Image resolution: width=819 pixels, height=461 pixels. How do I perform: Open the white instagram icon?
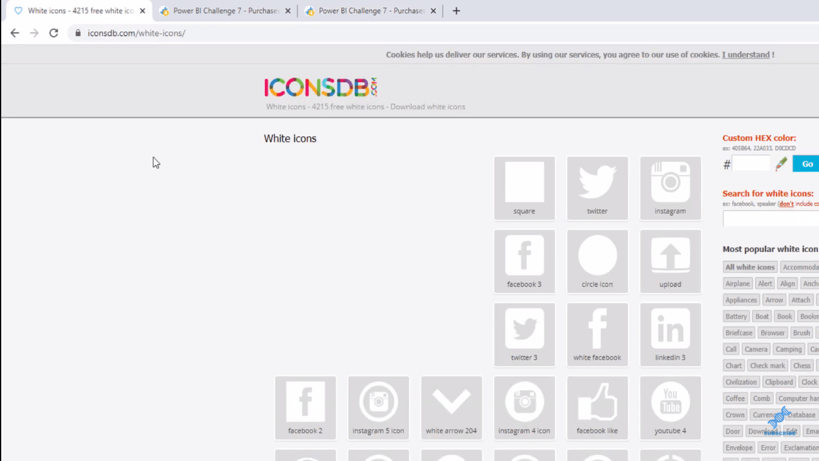pyautogui.click(x=670, y=188)
